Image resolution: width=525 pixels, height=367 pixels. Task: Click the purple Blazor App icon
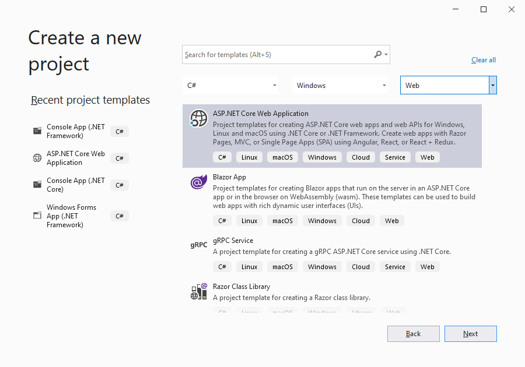tap(199, 182)
